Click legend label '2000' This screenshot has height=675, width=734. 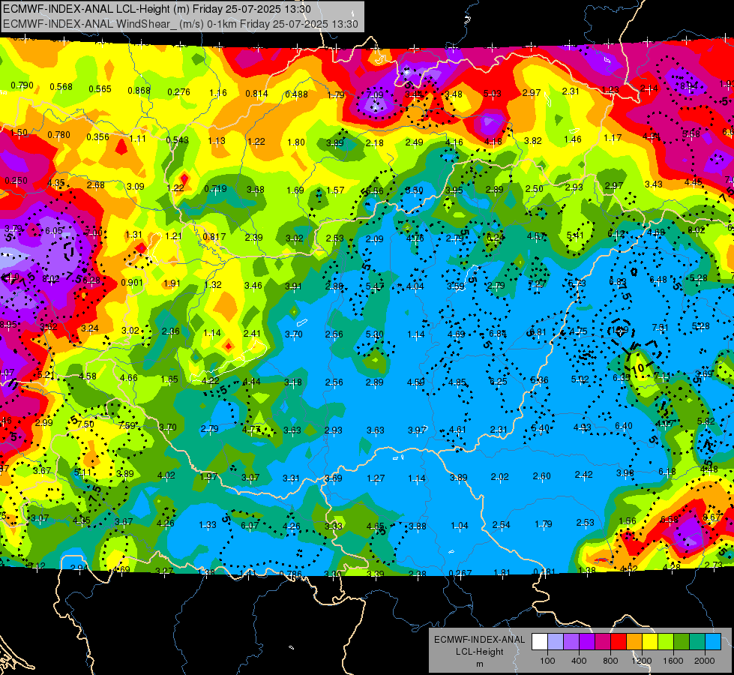click(705, 661)
